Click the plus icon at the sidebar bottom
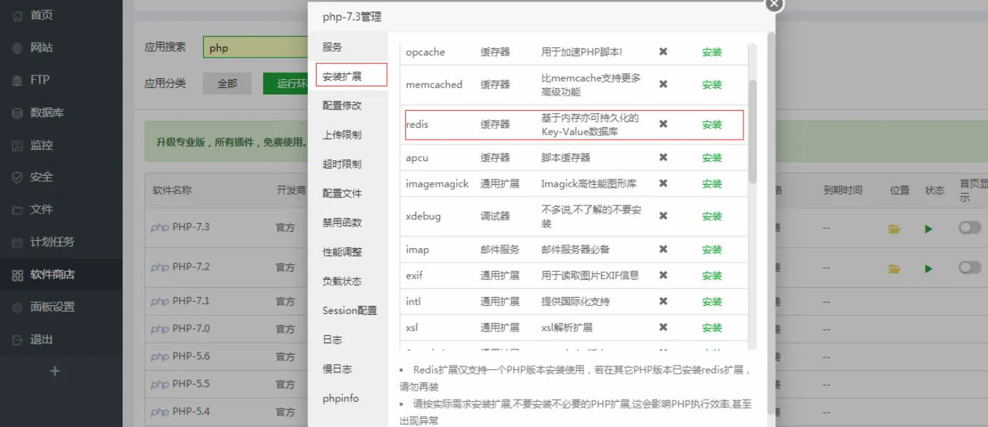The width and height of the screenshot is (988, 427). [55, 371]
